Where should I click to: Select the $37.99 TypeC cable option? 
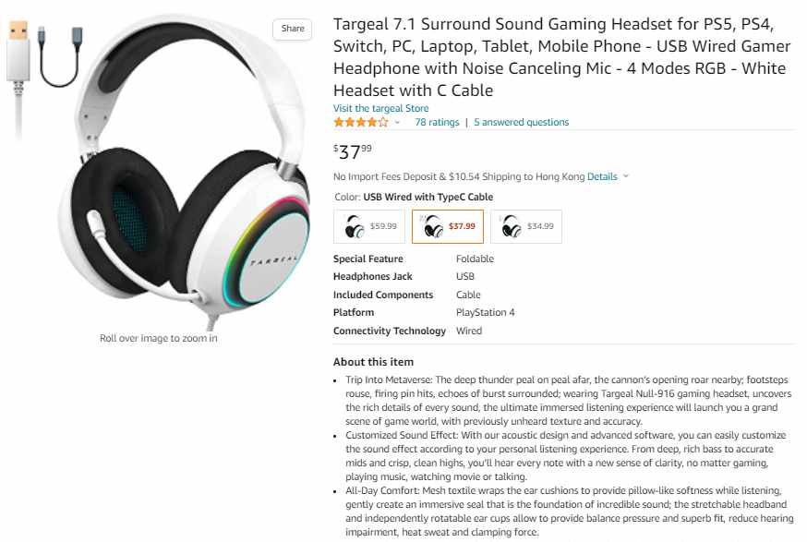pos(448,226)
